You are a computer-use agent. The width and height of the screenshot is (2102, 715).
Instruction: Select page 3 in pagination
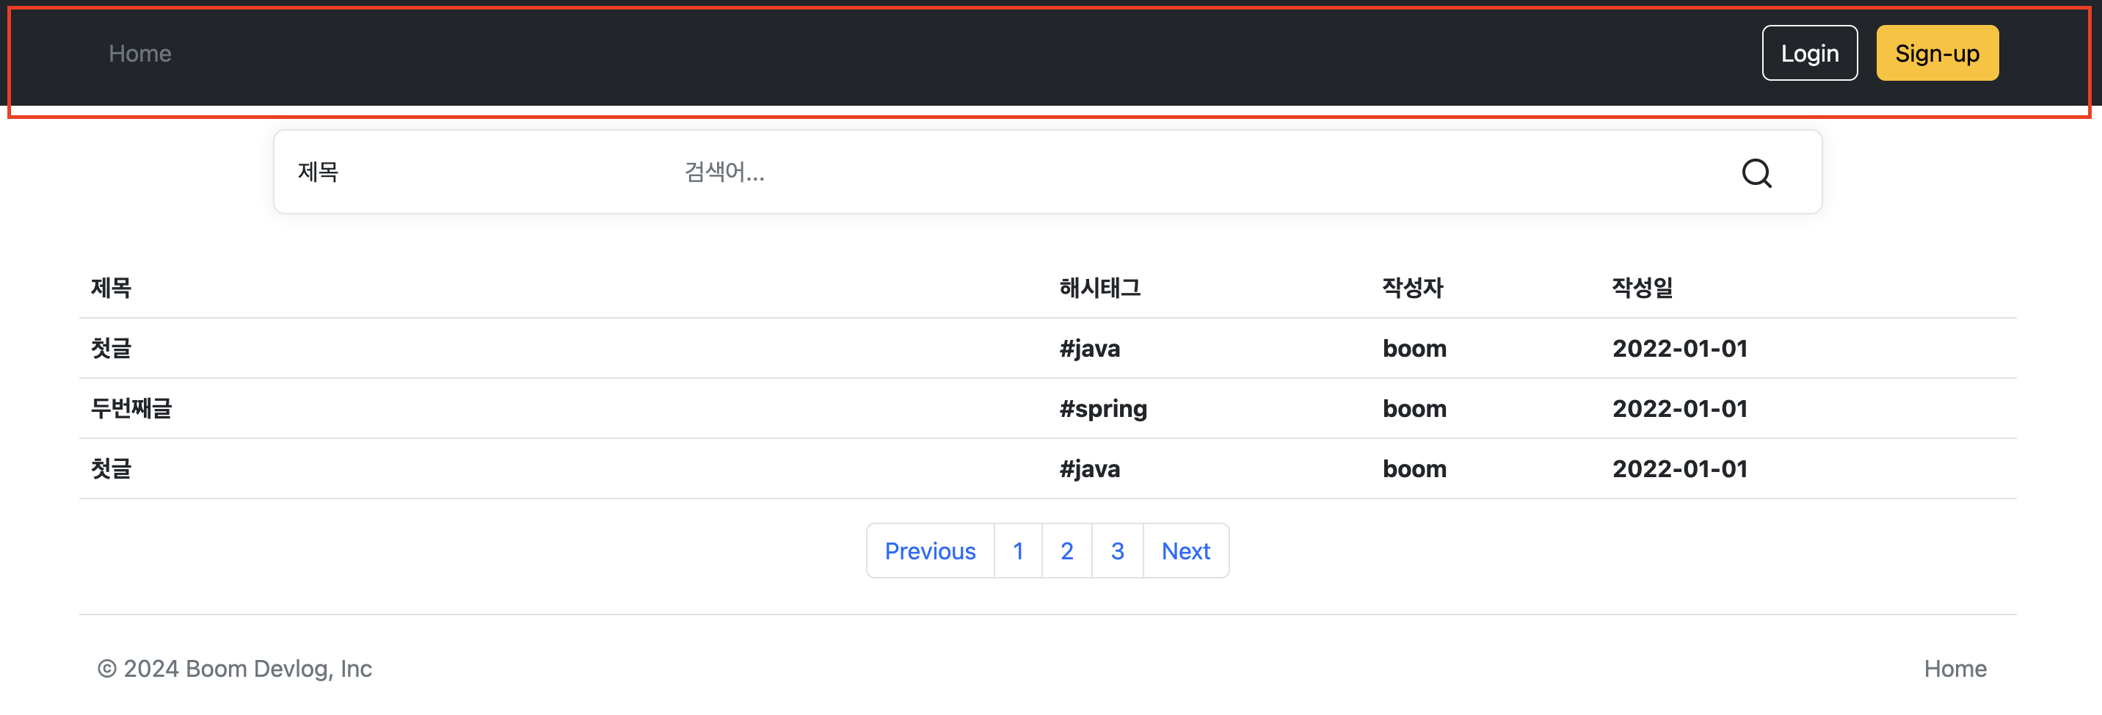coord(1117,551)
